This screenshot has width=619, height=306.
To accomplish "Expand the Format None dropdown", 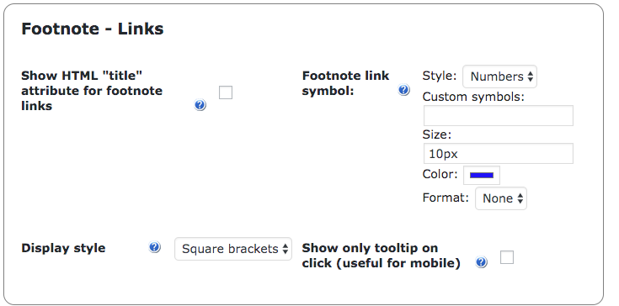I will pyautogui.click(x=501, y=198).
